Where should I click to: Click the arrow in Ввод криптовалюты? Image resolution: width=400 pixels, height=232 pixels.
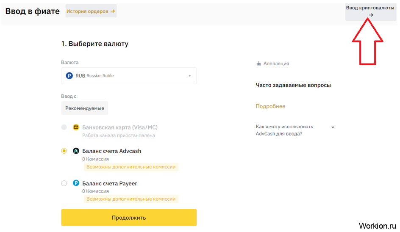(371, 15)
